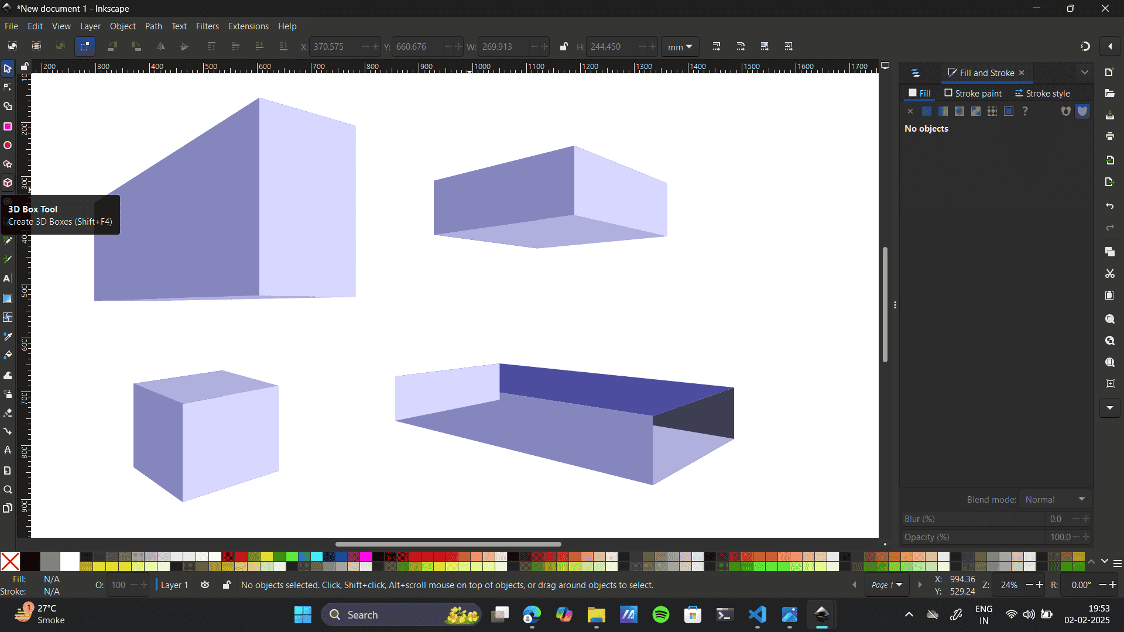Image resolution: width=1124 pixels, height=632 pixels.
Task: Click Select All objects icon
Action: point(12,46)
